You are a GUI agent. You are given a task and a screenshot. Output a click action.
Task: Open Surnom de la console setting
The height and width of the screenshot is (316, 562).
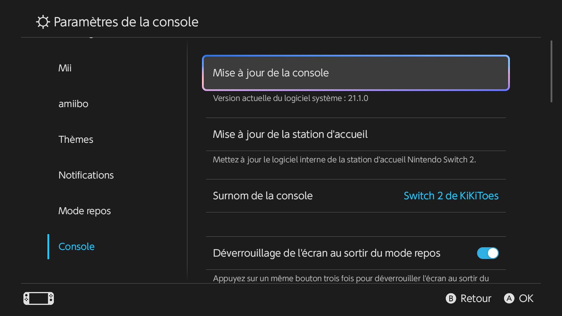pyautogui.click(x=263, y=196)
